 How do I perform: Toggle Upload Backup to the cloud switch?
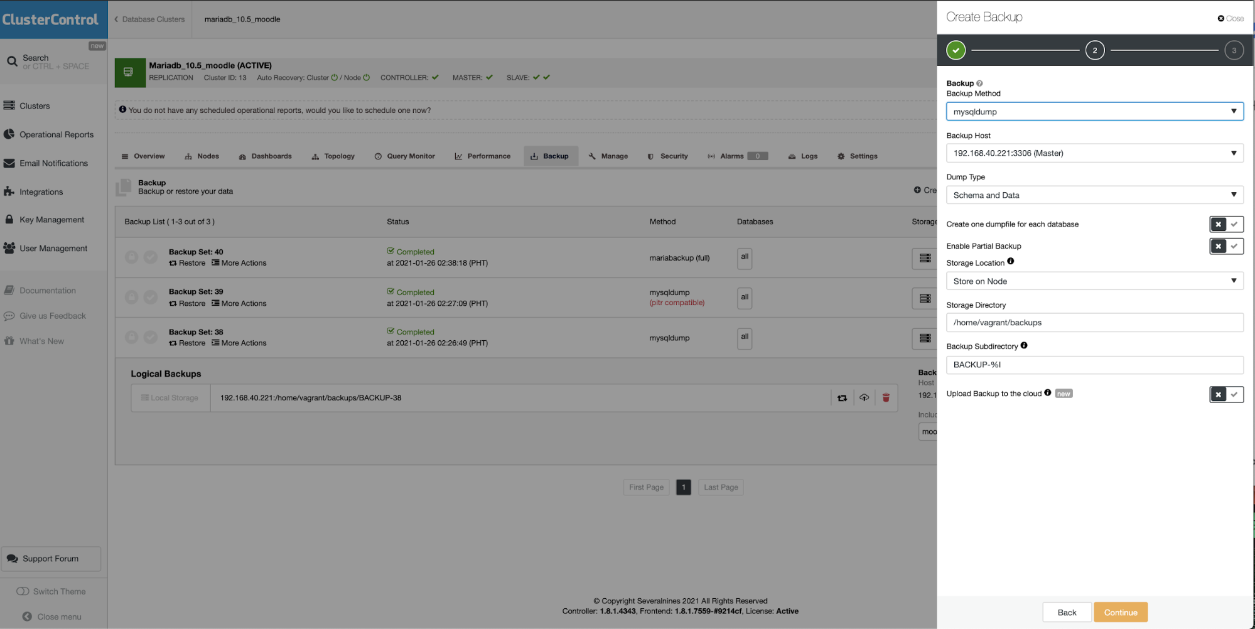pos(1226,394)
